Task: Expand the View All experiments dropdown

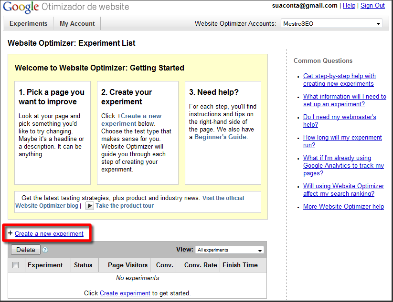Action: [229, 250]
